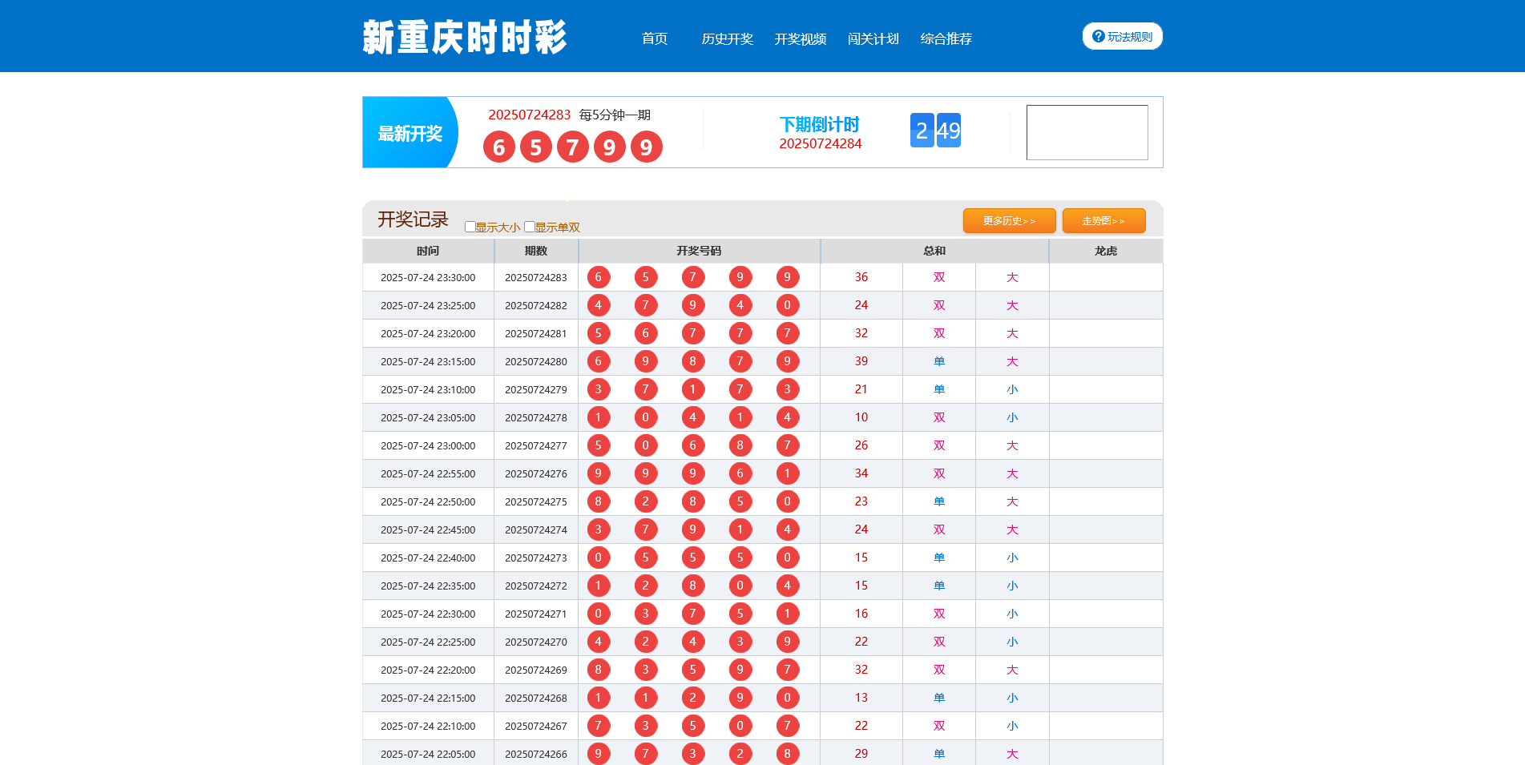The height and width of the screenshot is (765, 1525).
Task: Click first ball 0 in row 20250724273
Action: 599,558
